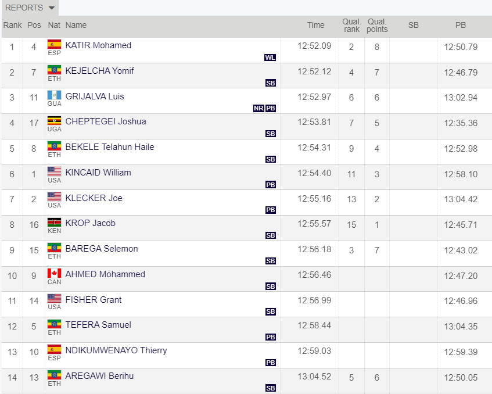Click the Kenya flag beside KROP Jacob
The image size is (492, 394).
click(x=54, y=222)
